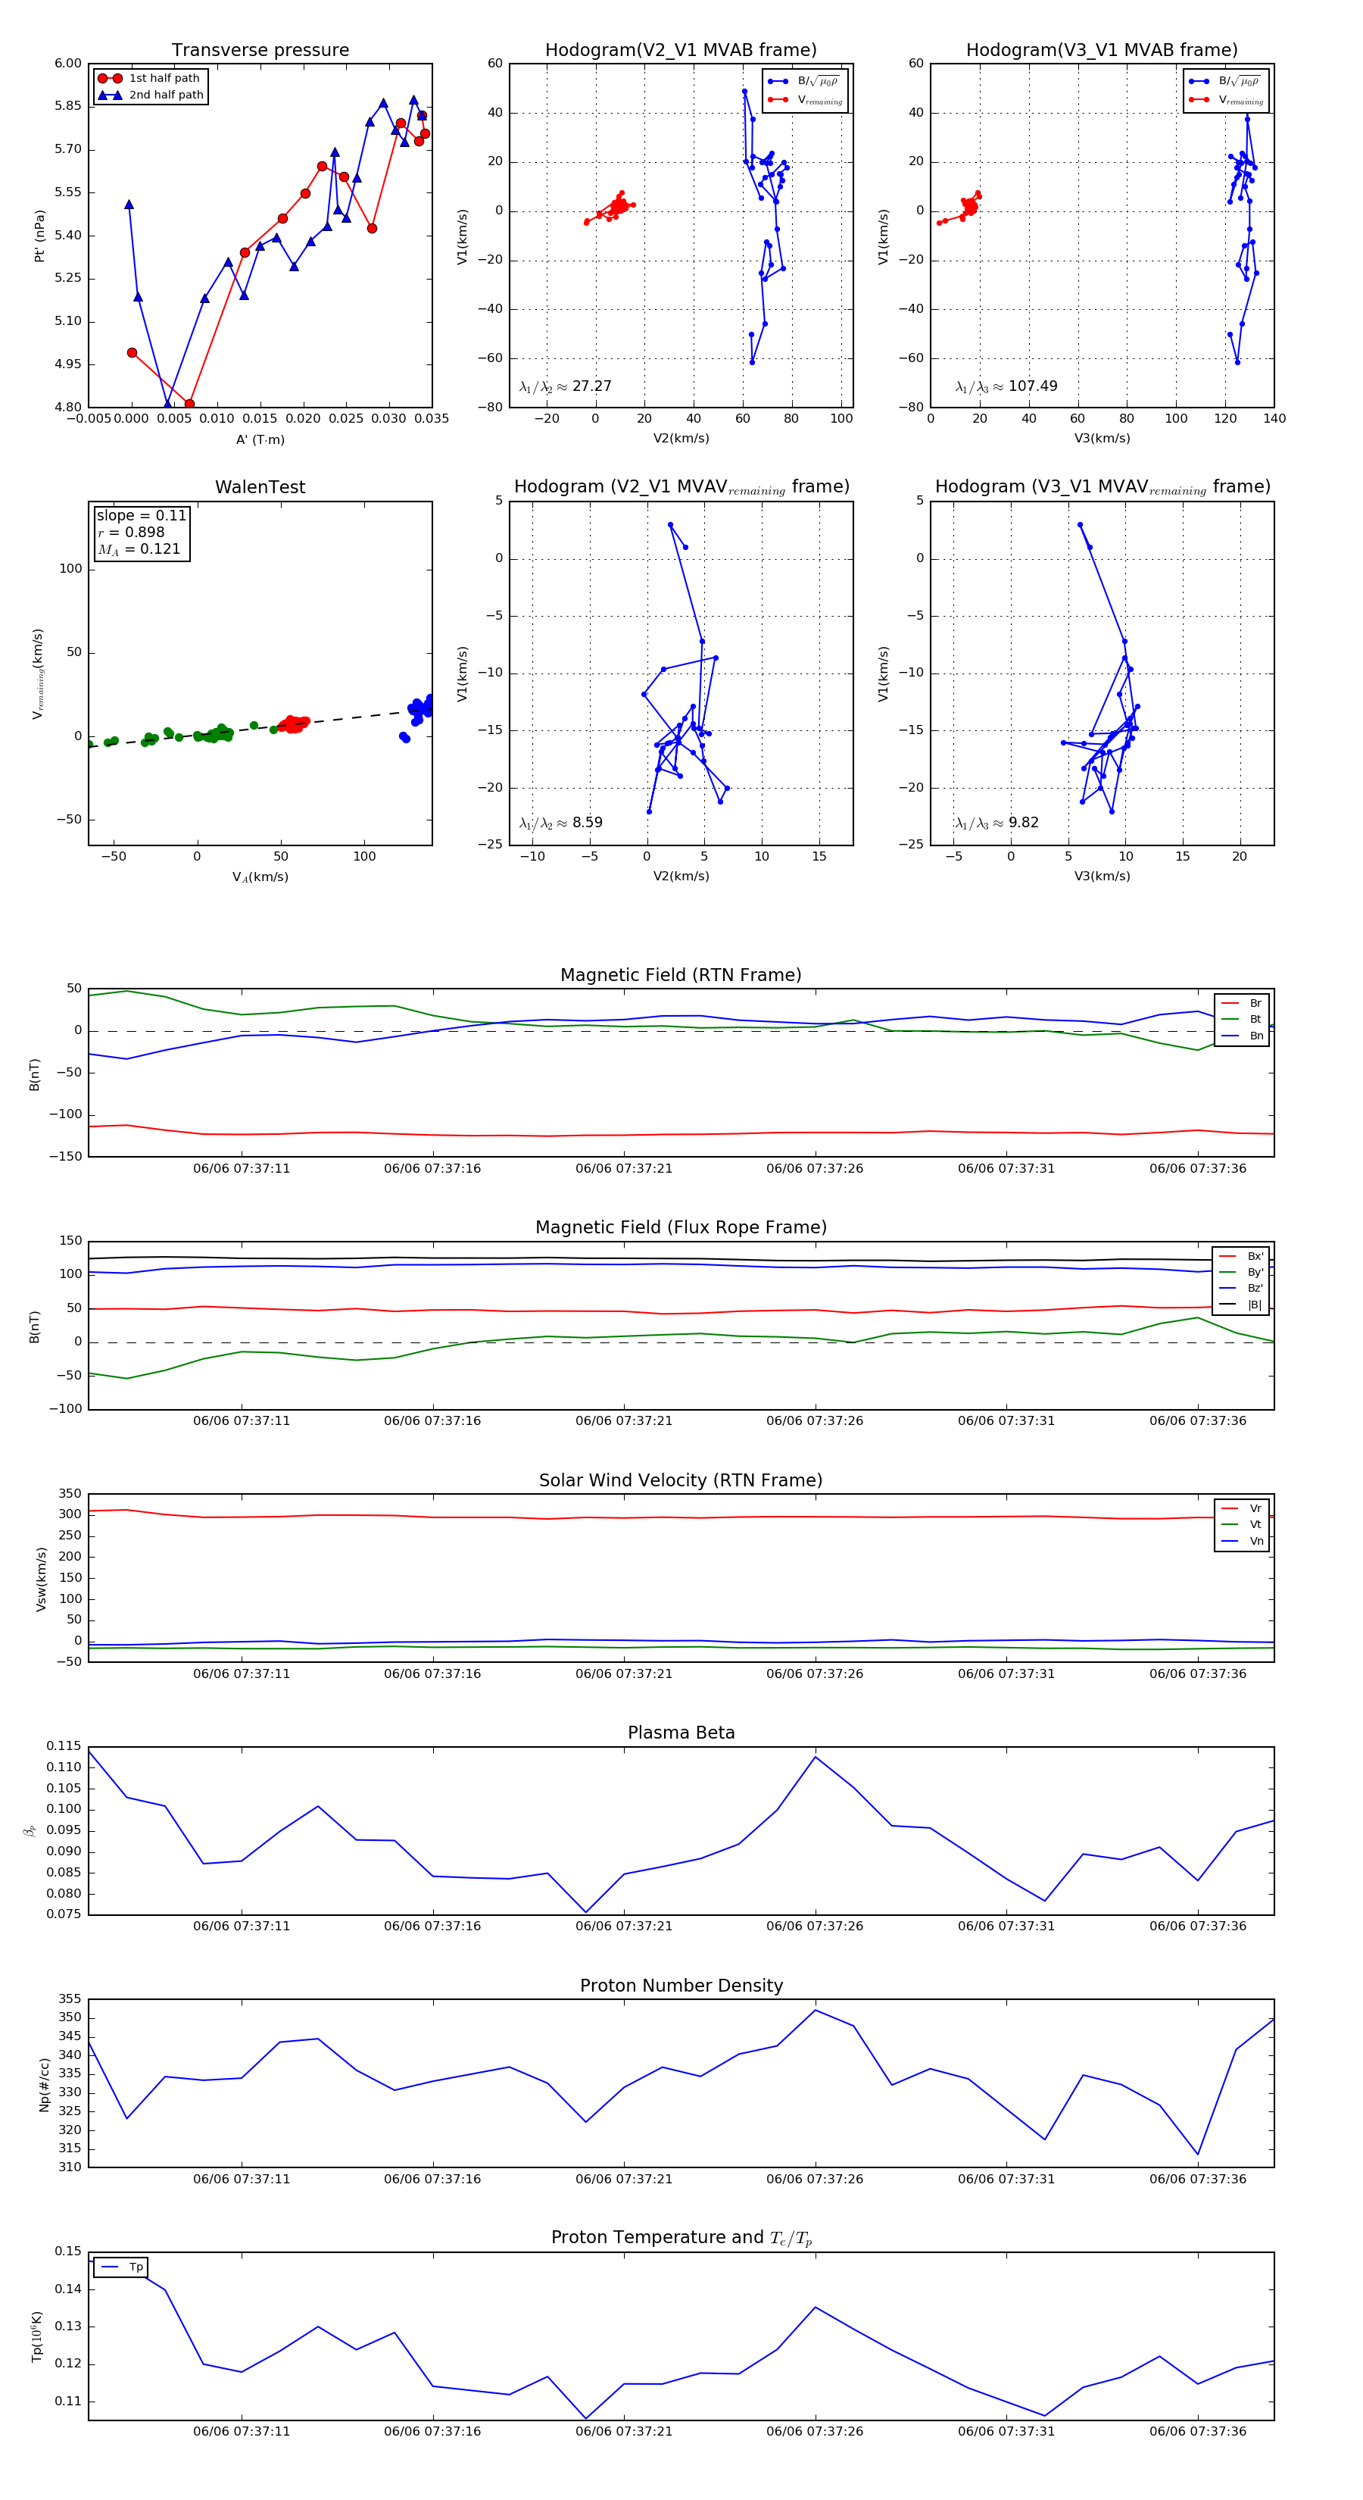
Task: Click the 'V3(km/s)' x-axis label under V3_V1 MVAB hodogram
Action: [1102, 439]
